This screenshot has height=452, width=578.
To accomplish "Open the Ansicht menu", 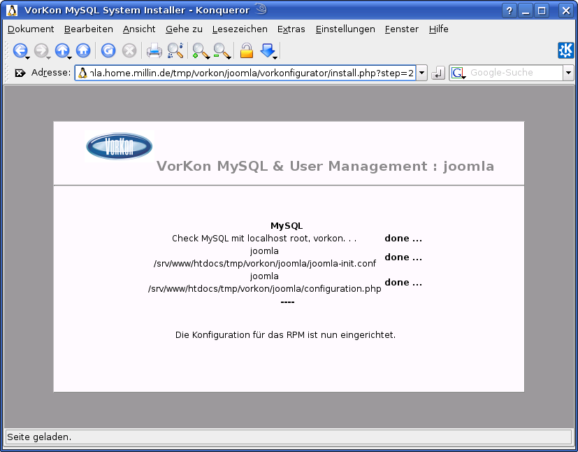I will click(x=139, y=29).
